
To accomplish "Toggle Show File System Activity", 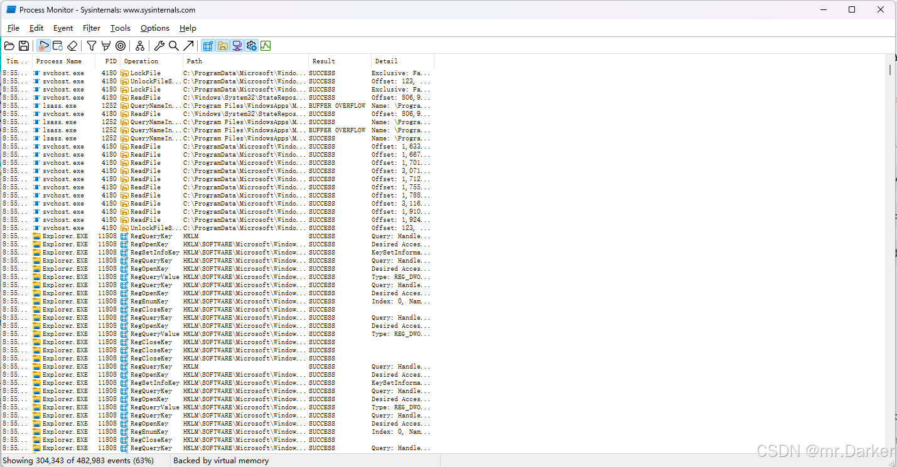I will 222,45.
